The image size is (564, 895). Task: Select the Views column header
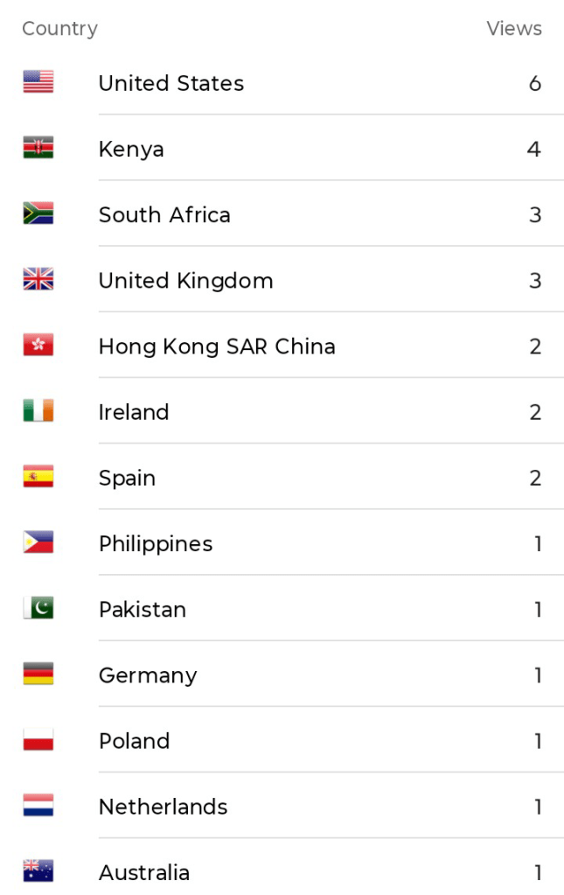click(514, 29)
